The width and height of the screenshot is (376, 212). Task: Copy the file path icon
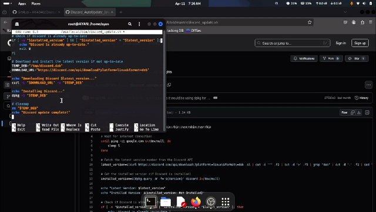coord(169,85)
